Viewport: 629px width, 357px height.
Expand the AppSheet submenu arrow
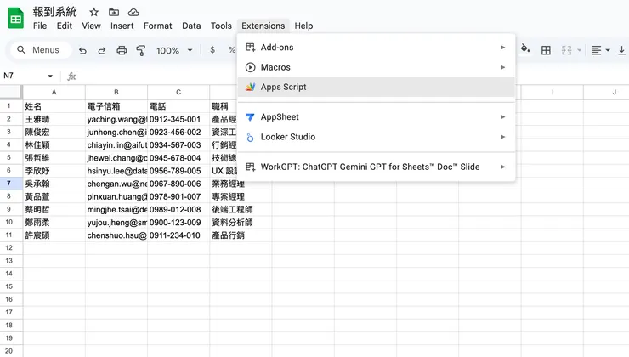pyautogui.click(x=502, y=117)
